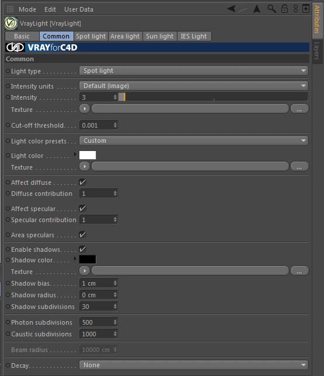Click the back arrow navigation icon
Viewport: 324px width, 376px height.
pos(232,9)
